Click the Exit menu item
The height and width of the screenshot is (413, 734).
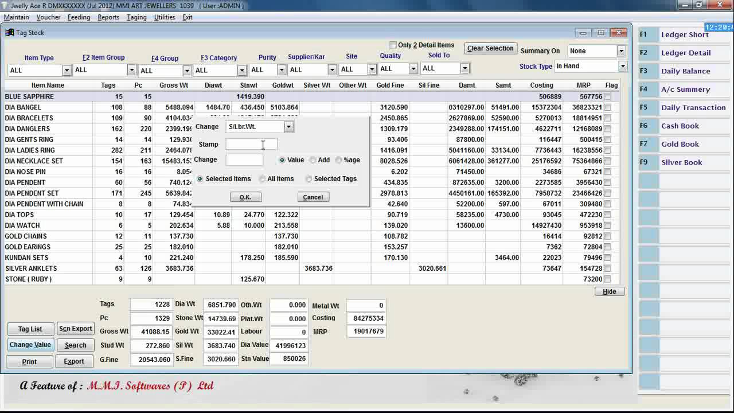coord(188,17)
